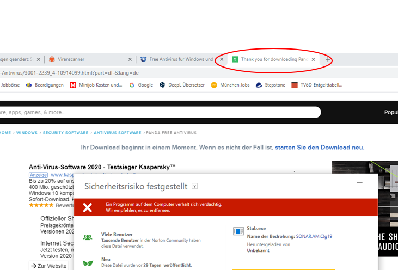The image size is (398, 270).
Task: Close the leftmost partially visible tab
Action: [x=38, y=59]
